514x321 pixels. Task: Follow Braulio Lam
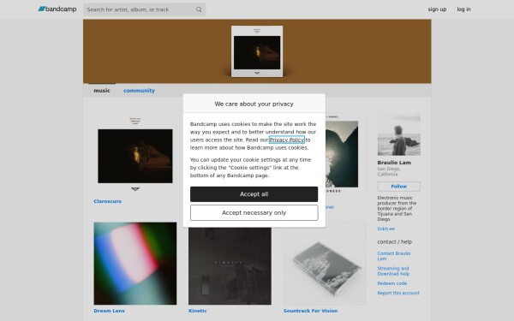399,187
